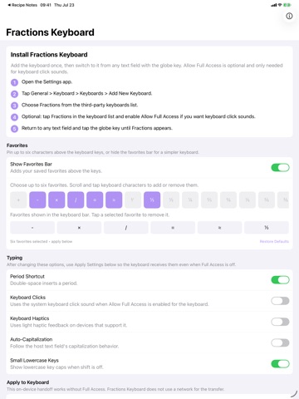This screenshot has width=299, height=399.
Task: Deselect the purple approximately-equal key
Action: [114, 199]
